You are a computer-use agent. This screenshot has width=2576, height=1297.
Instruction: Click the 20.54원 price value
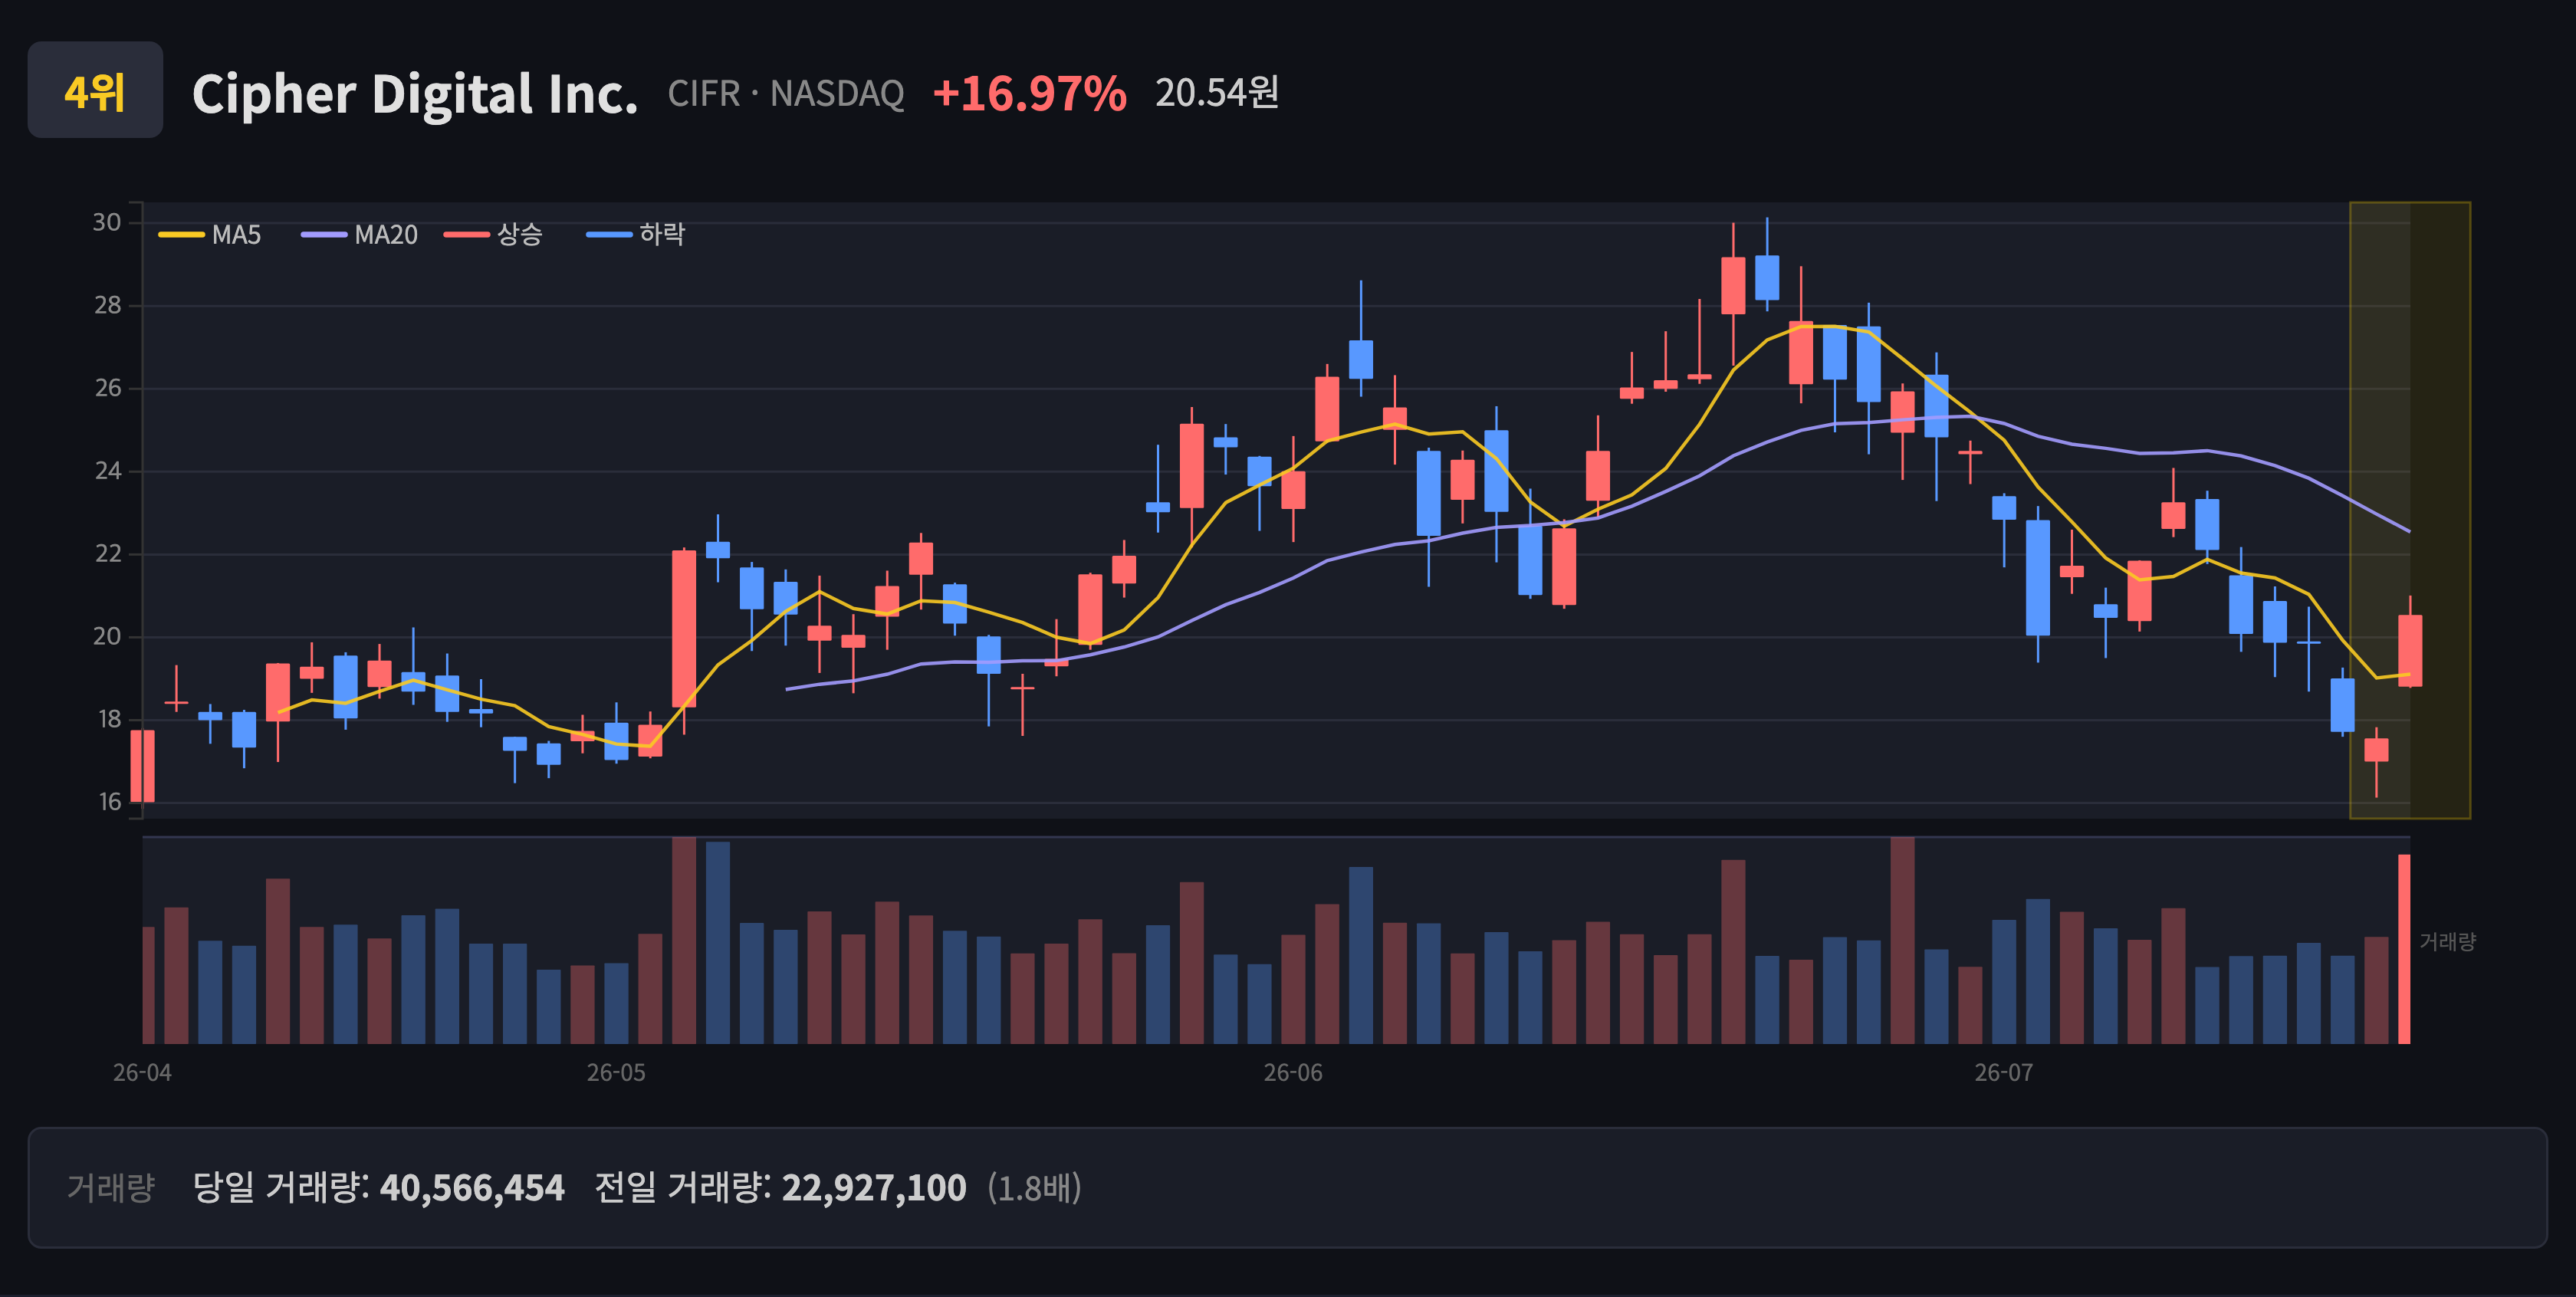pyautogui.click(x=1217, y=93)
